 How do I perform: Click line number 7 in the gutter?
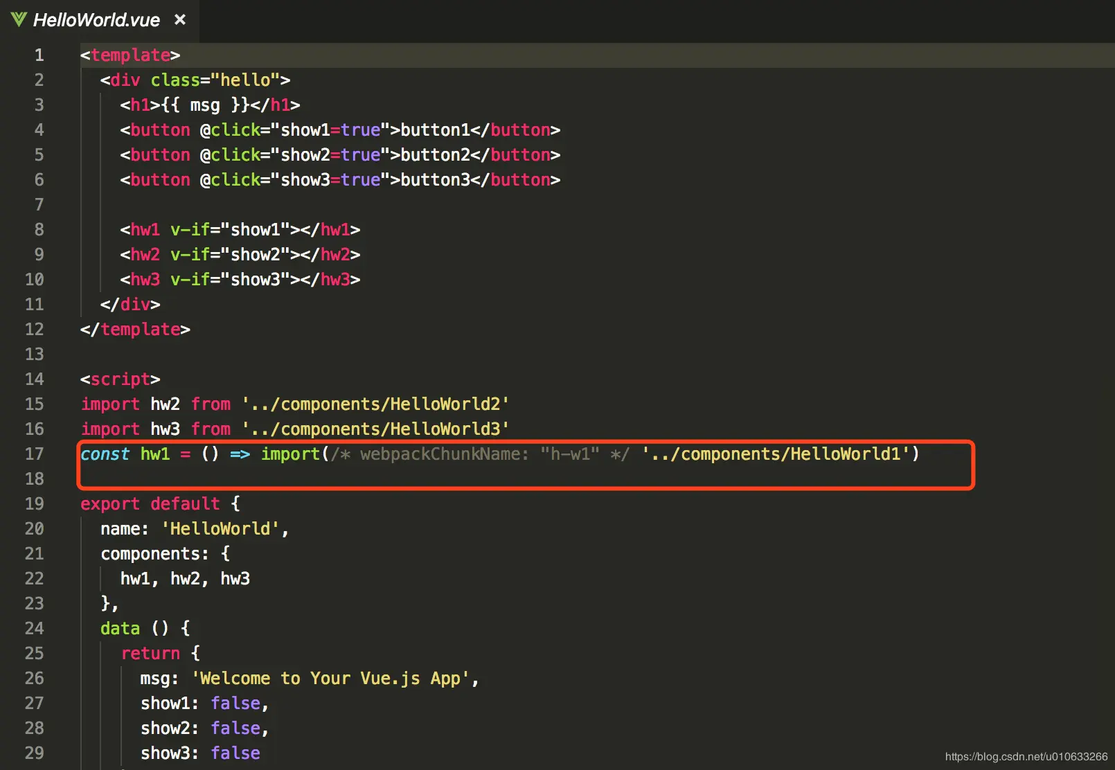(39, 205)
